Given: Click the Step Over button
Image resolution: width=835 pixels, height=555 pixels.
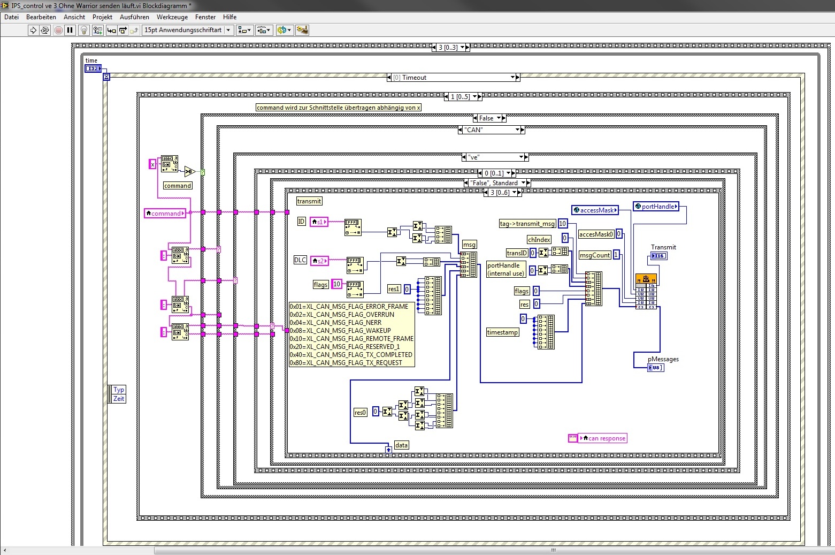Looking at the screenshot, I should (123, 31).
